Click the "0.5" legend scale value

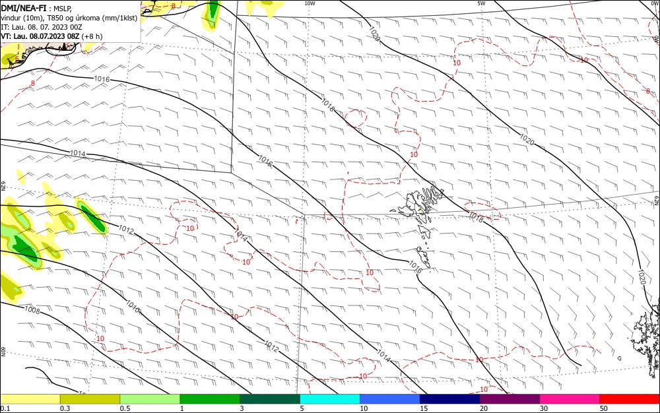pos(125,408)
